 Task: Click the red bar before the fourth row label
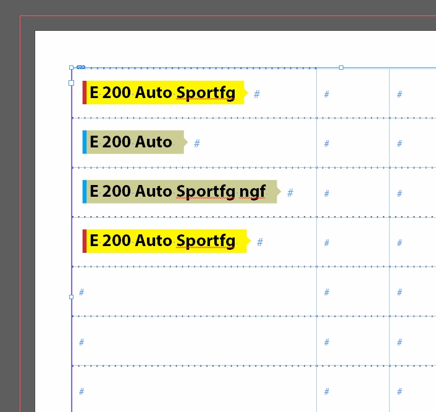85,241
